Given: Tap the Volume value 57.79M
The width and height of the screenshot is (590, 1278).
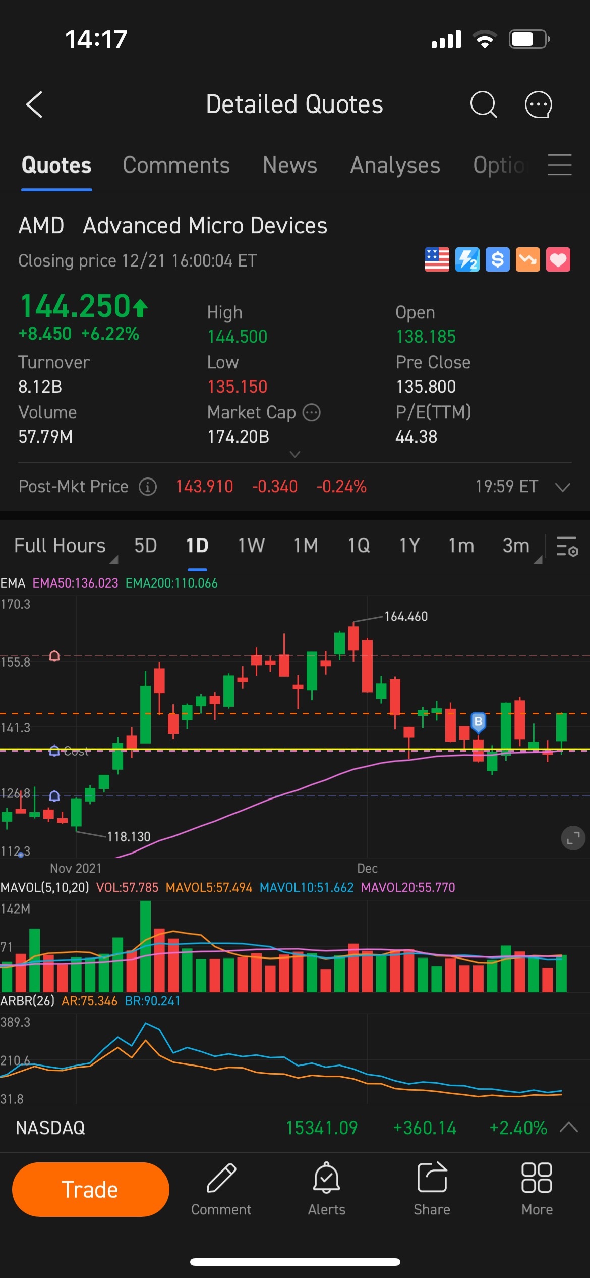Looking at the screenshot, I should click(46, 437).
